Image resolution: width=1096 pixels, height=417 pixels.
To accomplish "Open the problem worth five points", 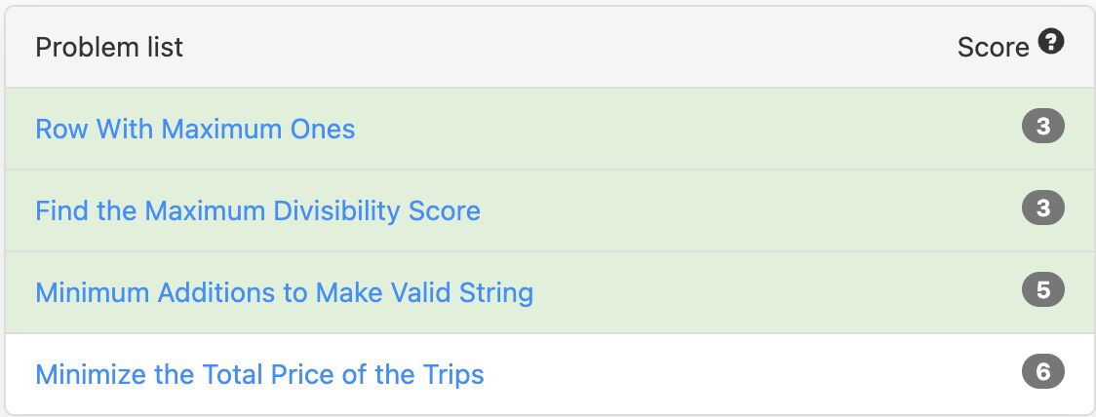I will (x=284, y=292).
